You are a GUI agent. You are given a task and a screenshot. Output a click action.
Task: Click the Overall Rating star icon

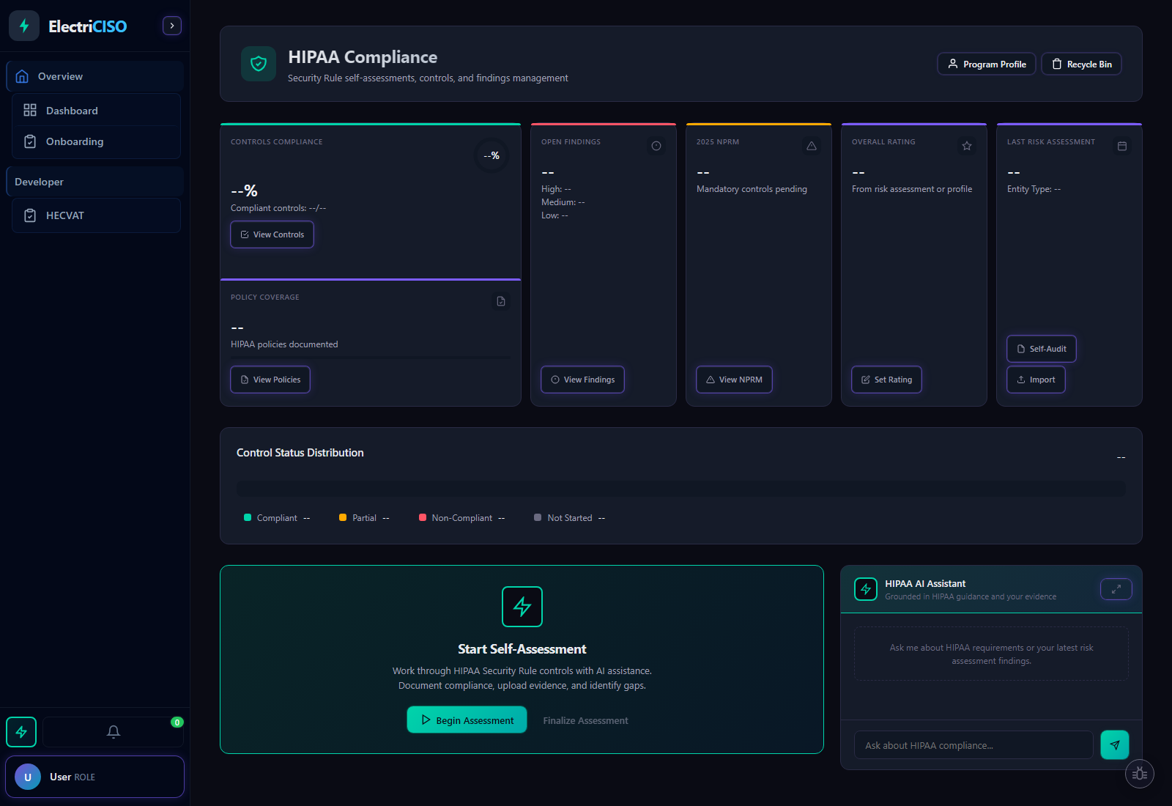(966, 146)
